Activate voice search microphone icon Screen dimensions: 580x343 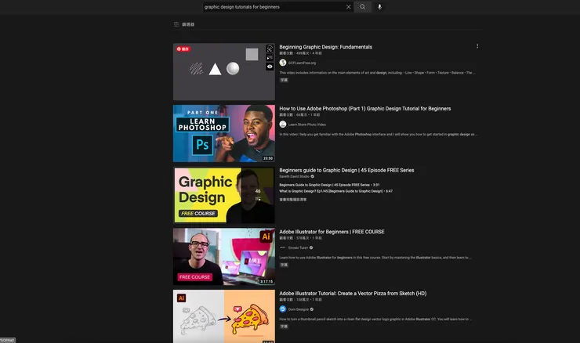pyautogui.click(x=379, y=7)
